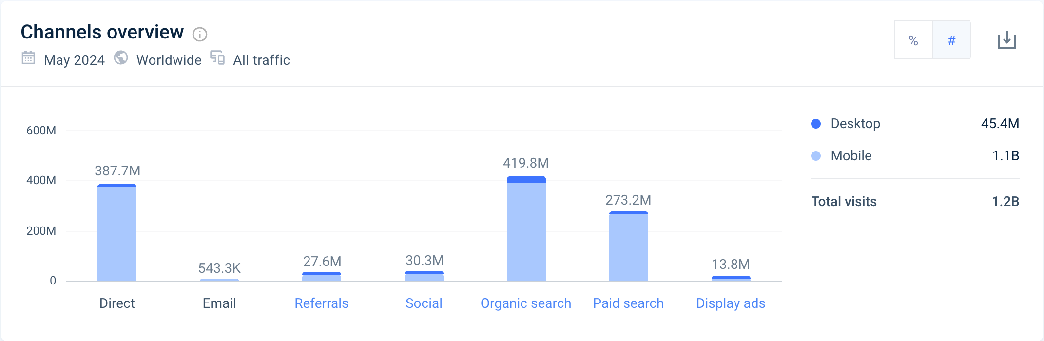Viewport: 1044px width, 341px height.
Task: Open the Social channel link
Action: point(424,303)
